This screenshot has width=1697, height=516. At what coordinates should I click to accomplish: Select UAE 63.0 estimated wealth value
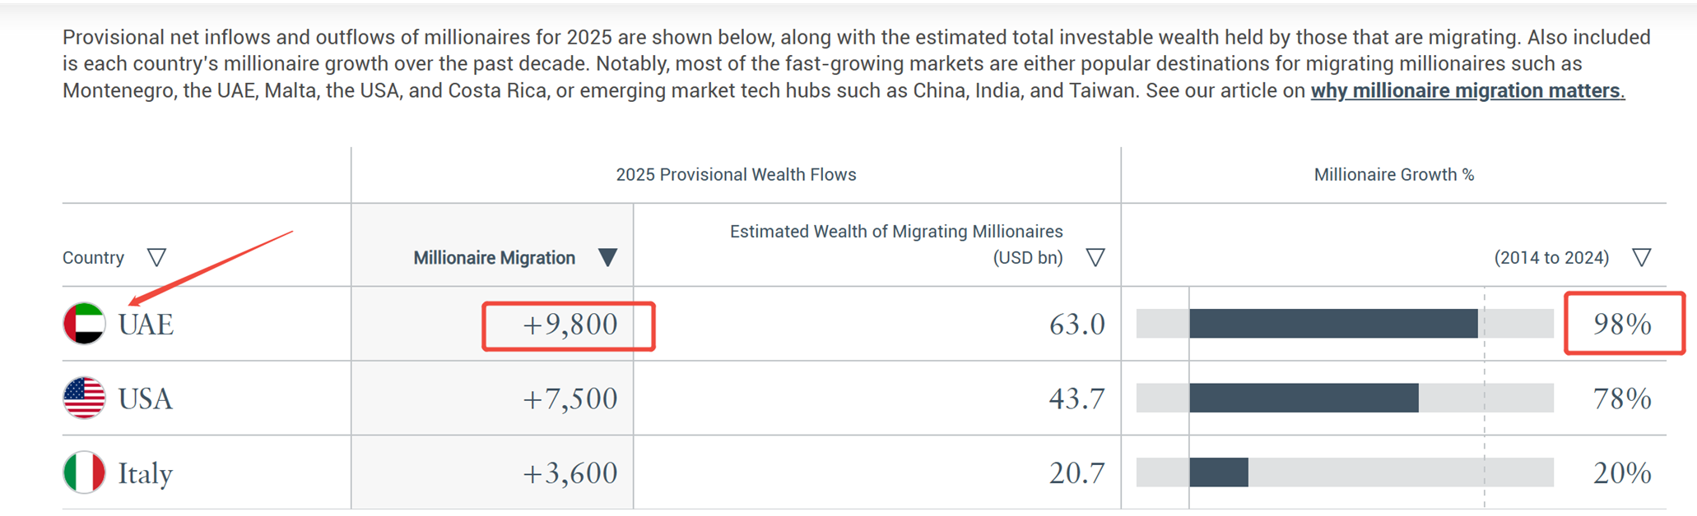point(1076,325)
